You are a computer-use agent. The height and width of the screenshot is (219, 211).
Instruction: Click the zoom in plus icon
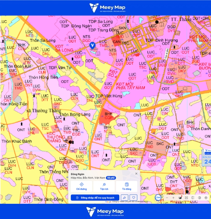tap(173, 198)
